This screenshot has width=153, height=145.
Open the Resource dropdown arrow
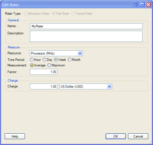(x=80, y=53)
